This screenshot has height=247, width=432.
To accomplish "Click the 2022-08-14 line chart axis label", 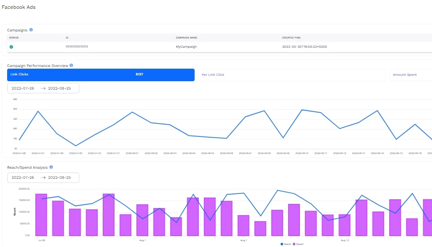I will (x=377, y=153).
